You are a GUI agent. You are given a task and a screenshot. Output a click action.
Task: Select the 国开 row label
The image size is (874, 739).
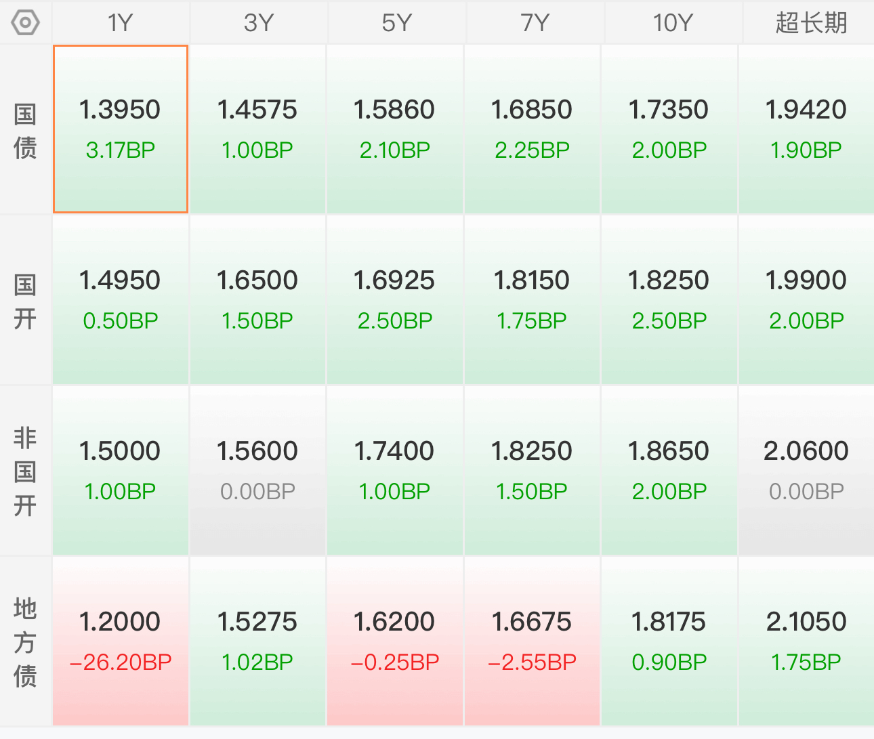click(x=25, y=301)
